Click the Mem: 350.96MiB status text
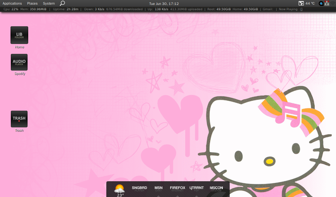The height and width of the screenshot is (197, 336). point(33,9)
